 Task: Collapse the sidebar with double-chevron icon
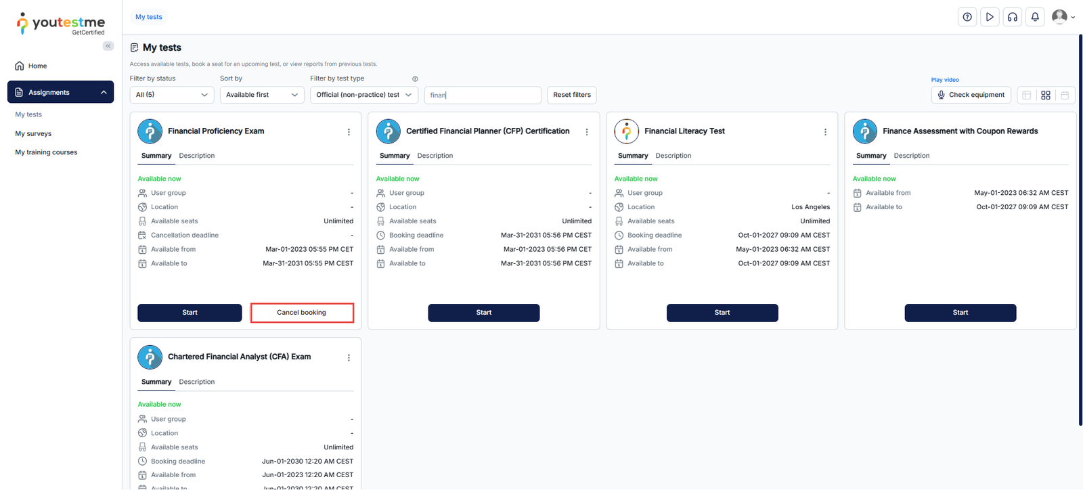108,46
